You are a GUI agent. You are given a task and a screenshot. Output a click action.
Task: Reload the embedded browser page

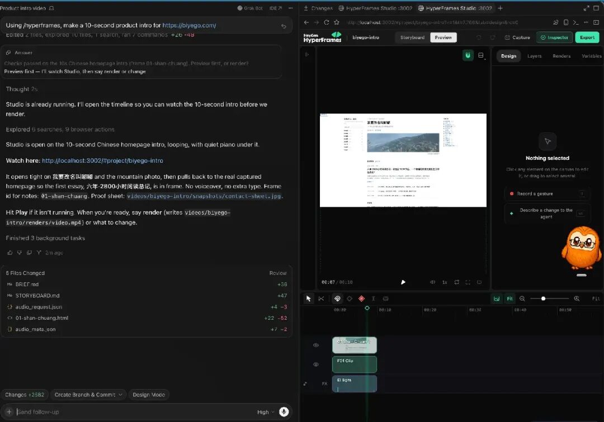click(x=326, y=22)
